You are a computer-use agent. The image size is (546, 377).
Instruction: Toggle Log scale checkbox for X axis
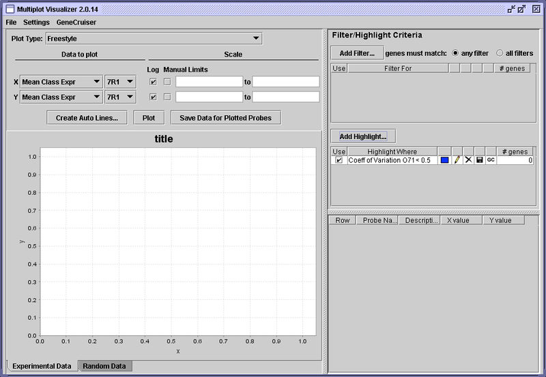tap(153, 82)
